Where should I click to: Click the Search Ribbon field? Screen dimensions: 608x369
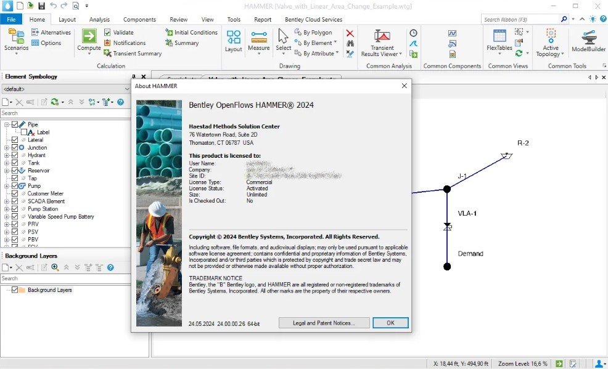tap(521, 19)
